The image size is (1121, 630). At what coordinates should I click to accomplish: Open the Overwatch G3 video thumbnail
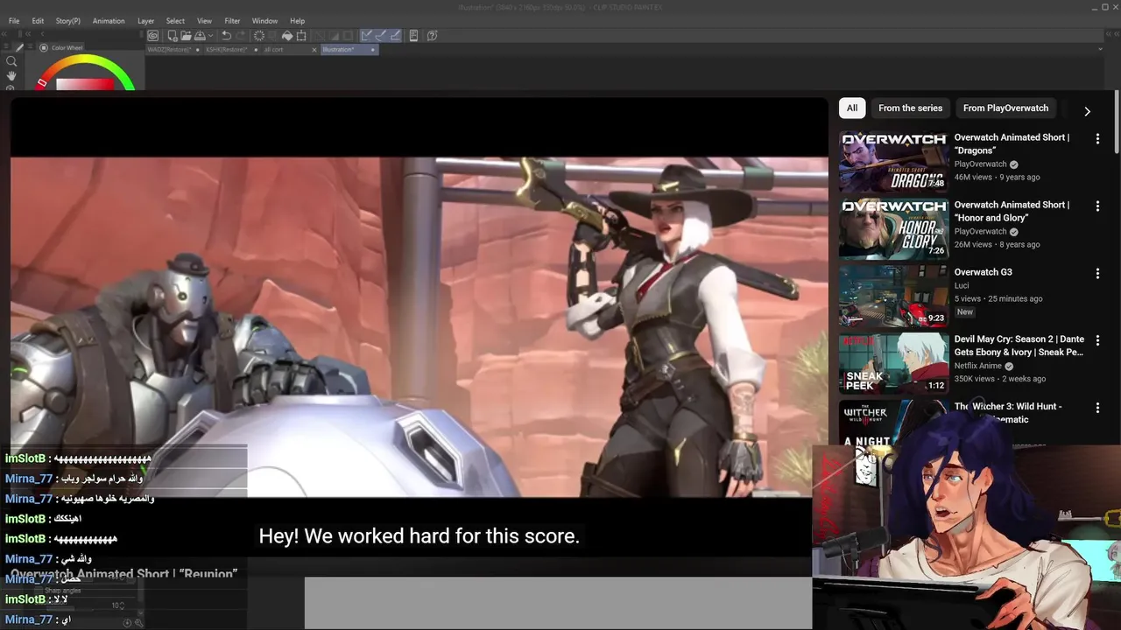click(893, 296)
